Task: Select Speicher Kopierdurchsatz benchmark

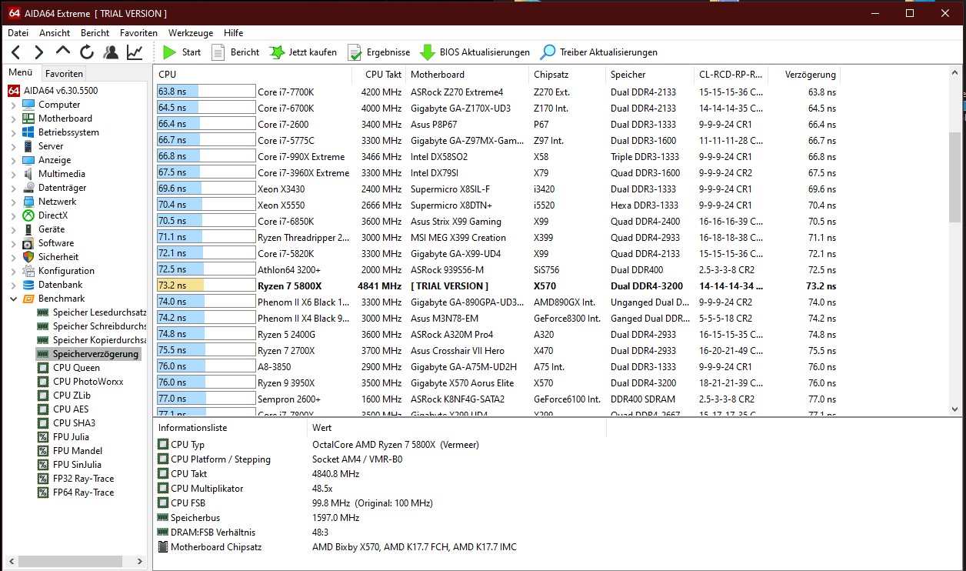Action: (x=92, y=340)
